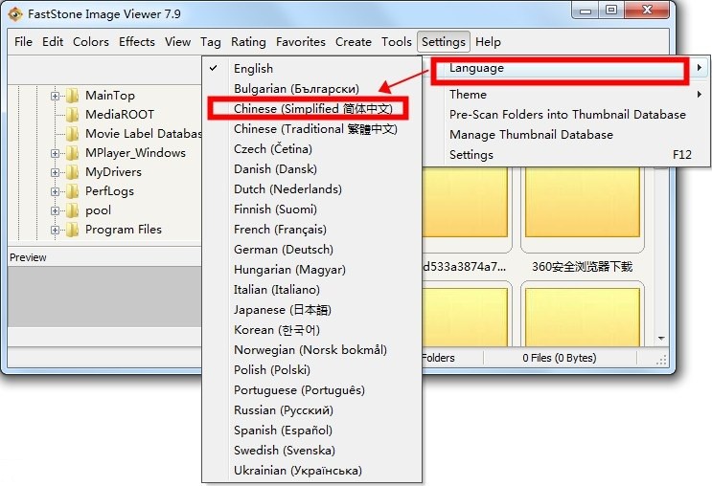The width and height of the screenshot is (712, 486).
Task: Click Pre-Scan Folders into Thumbnail Database
Action: pyautogui.click(x=567, y=115)
